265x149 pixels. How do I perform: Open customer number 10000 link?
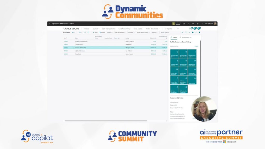pyautogui.click(x=66, y=41)
